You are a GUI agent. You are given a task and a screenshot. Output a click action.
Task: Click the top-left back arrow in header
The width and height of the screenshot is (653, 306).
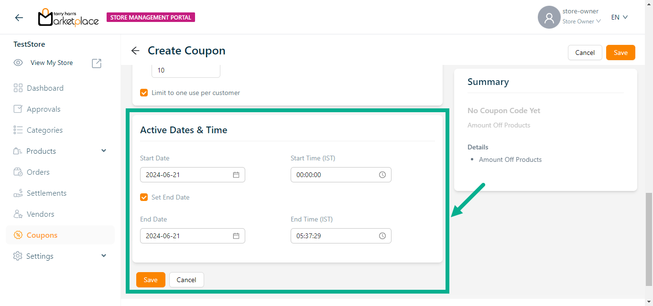pos(19,18)
